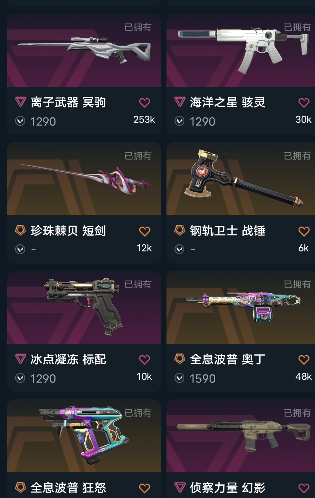Toggle heart for 海洋之星 骇灵
The height and width of the screenshot is (498, 315).
(x=304, y=103)
